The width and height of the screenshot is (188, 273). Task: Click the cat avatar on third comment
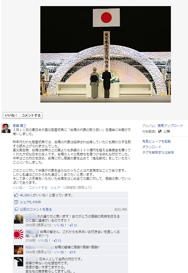(19, 250)
